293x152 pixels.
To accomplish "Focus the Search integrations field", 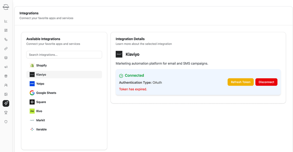I will 64,55.
